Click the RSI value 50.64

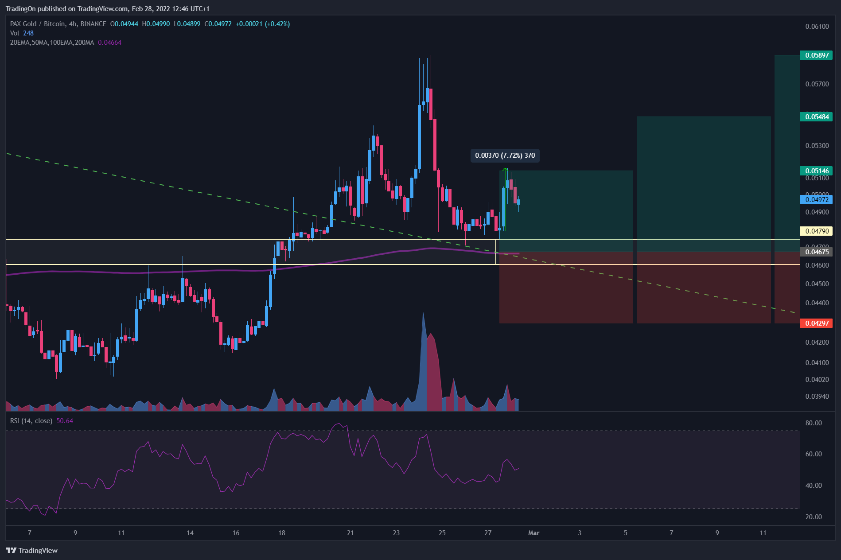(x=65, y=421)
